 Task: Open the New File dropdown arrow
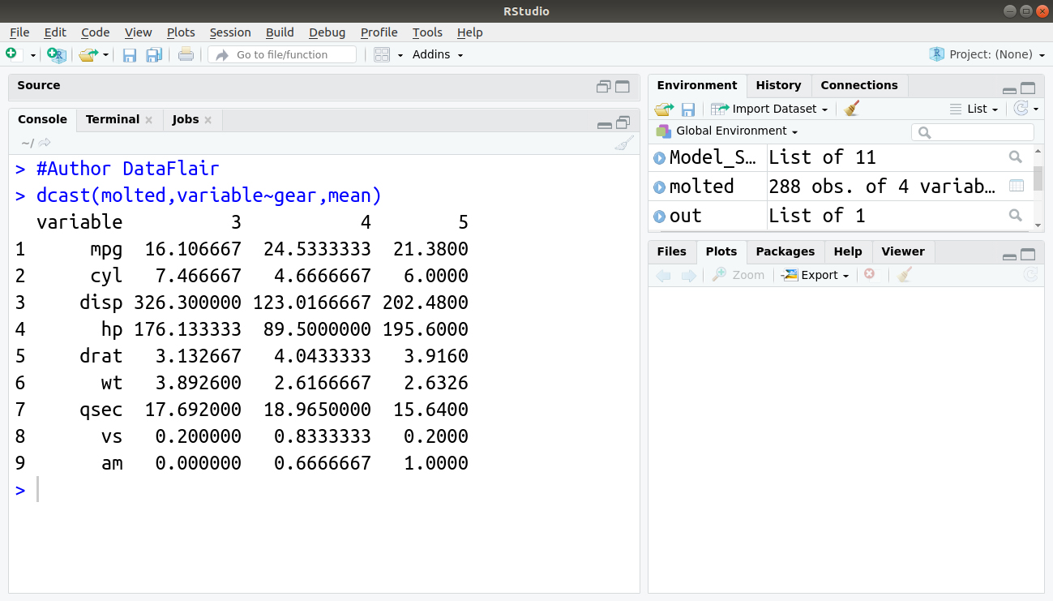[x=33, y=55]
